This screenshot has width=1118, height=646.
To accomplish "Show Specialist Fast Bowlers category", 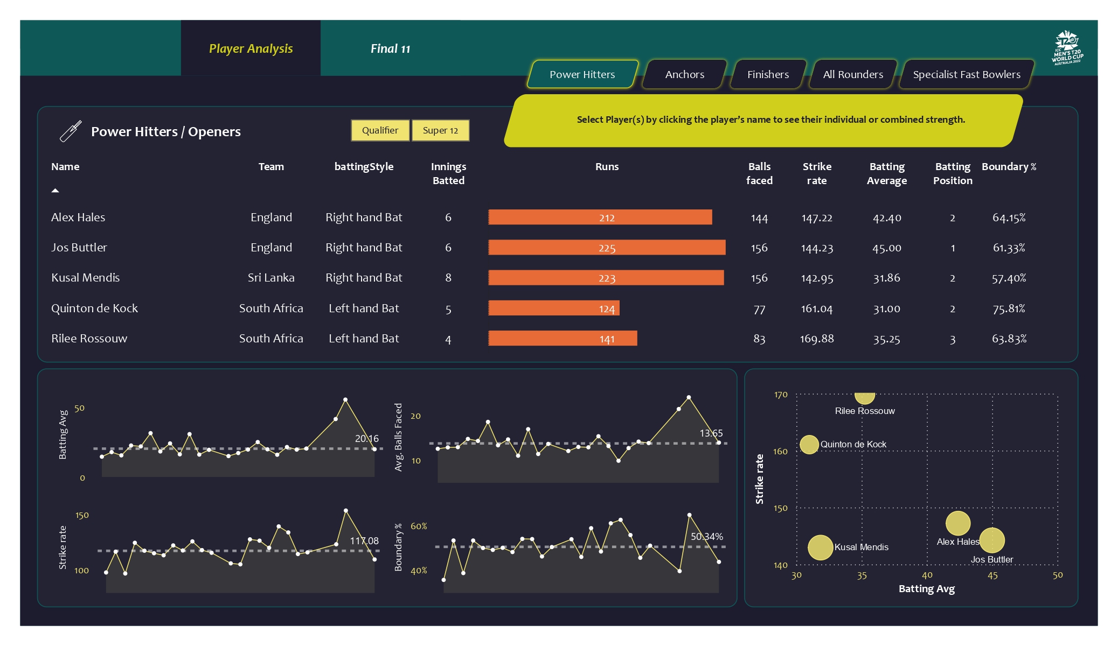I will coord(967,74).
